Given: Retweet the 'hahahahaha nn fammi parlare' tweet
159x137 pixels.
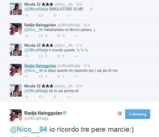Looking at the screenshot, I should click(41, 36).
